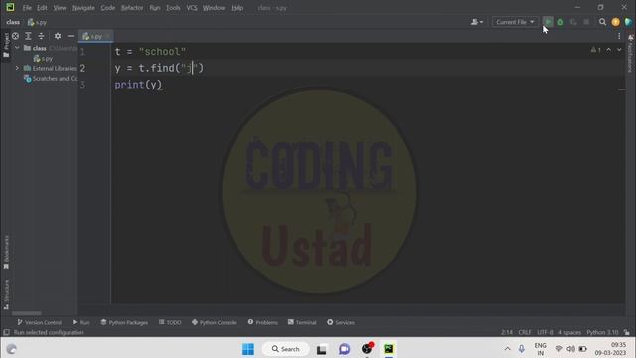This screenshot has height=358, width=636.
Task: Collapse all icon in Project panel
Action: [41, 36]
